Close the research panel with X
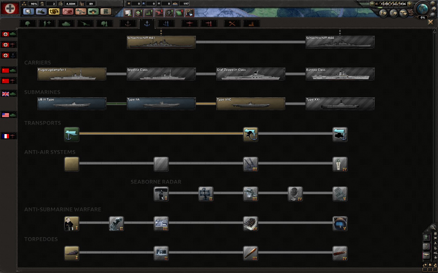 [x=430, y=22]
